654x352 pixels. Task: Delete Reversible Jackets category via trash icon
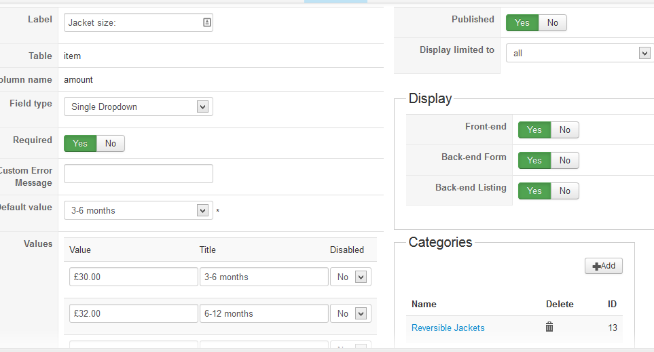click(x=549, y=327)
